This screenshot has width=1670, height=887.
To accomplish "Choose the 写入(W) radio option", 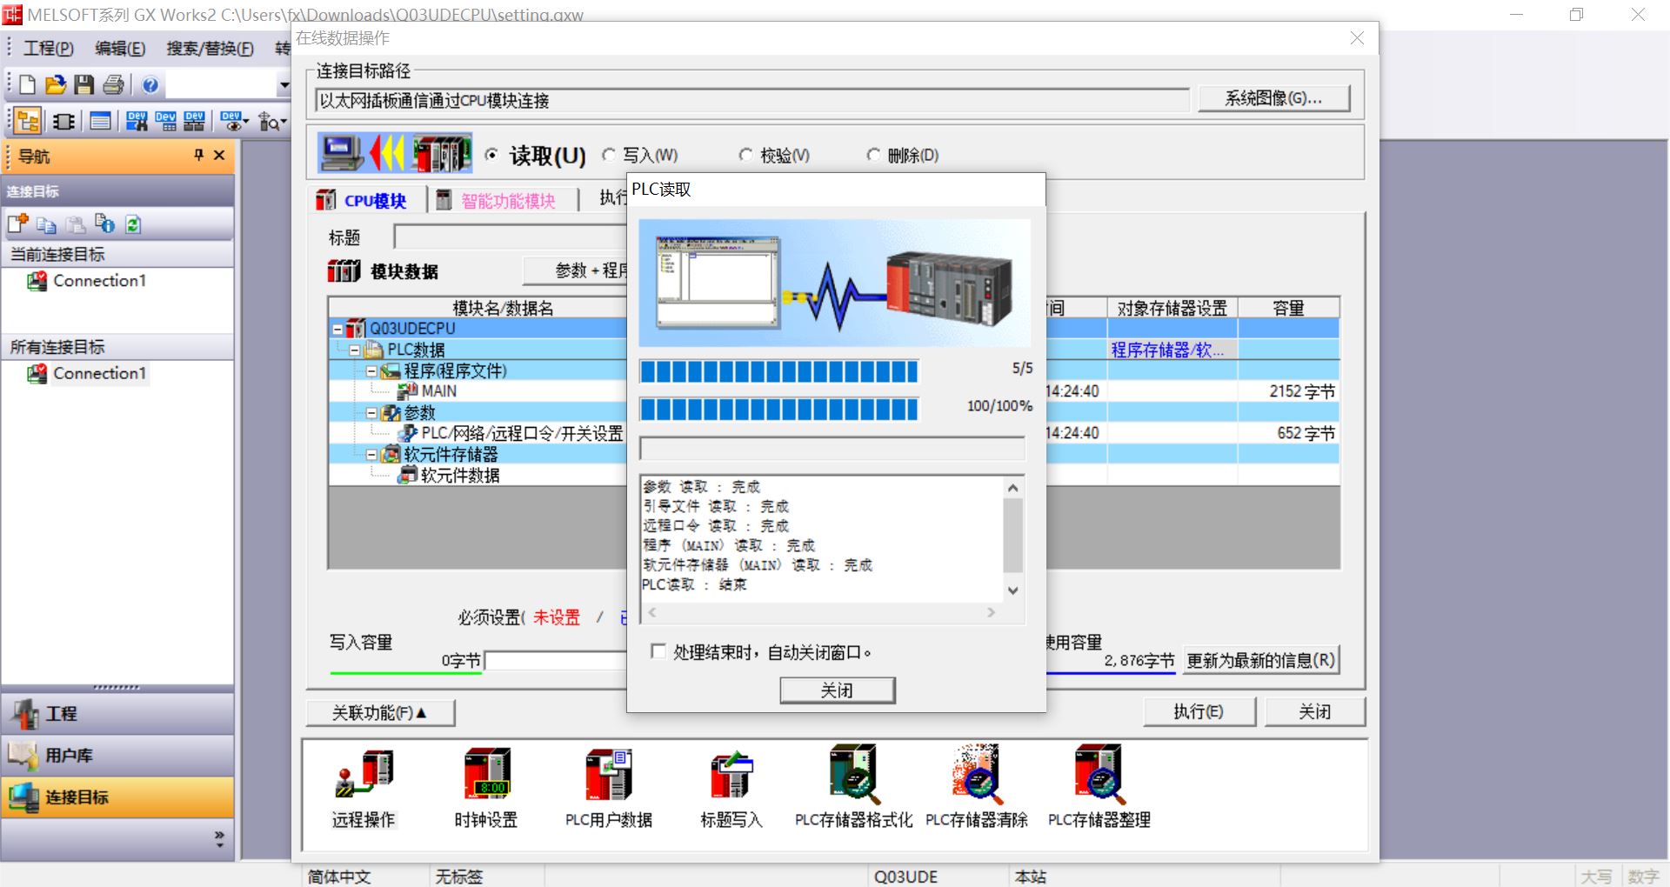I will coord(609,155).
